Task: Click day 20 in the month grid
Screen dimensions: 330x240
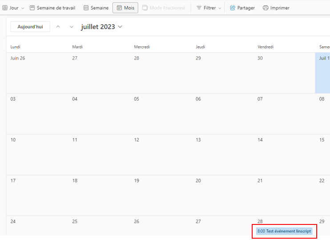Action: [x=223, y=195]
